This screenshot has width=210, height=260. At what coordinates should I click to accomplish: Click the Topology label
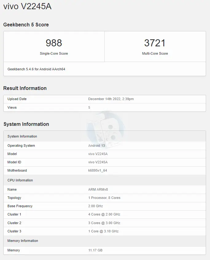[14, 198]
